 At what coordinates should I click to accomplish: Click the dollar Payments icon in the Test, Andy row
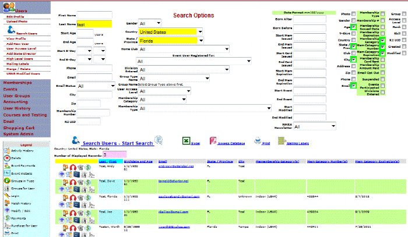88,168
